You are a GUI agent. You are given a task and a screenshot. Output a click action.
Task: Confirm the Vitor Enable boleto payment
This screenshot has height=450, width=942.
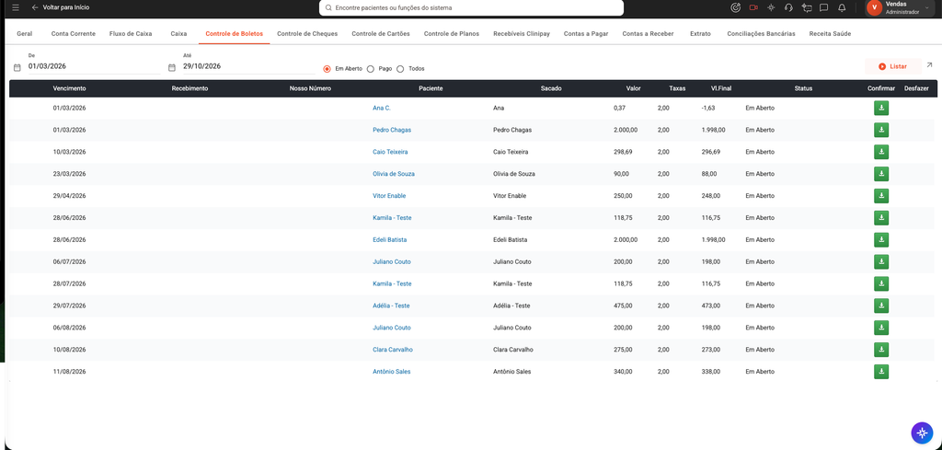[x=881, y=196]
